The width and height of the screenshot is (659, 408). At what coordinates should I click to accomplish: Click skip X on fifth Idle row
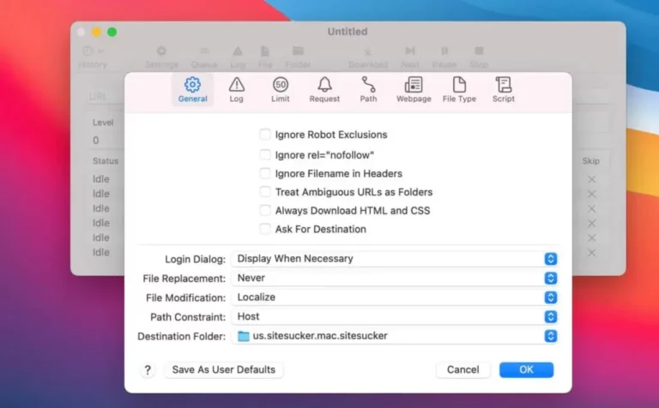point(592,238)
